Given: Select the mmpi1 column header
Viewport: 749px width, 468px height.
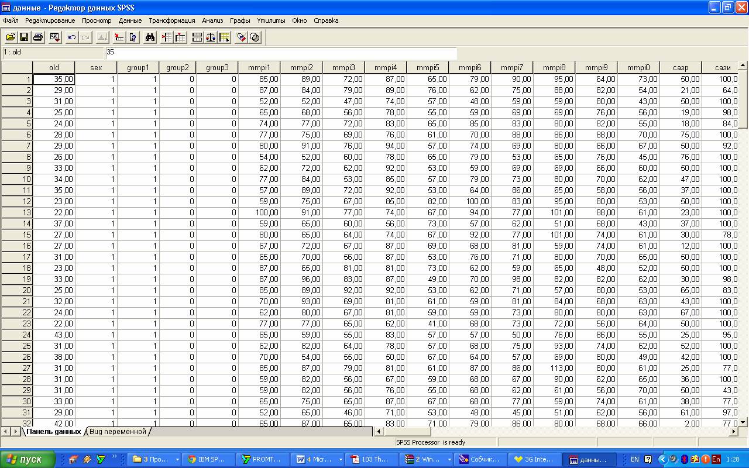Looking at the screenshot, I should tap(259, 67).
